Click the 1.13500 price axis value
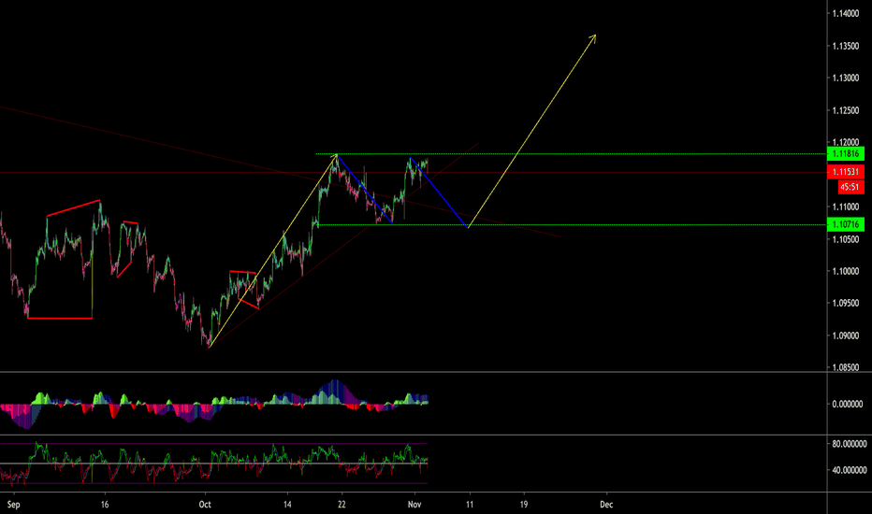The height and width of the screenshot is (514, 872). pyautogui.click(x=845, y=46)
